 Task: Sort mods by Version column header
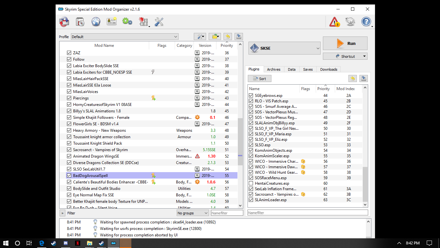[x=205, y=46]
